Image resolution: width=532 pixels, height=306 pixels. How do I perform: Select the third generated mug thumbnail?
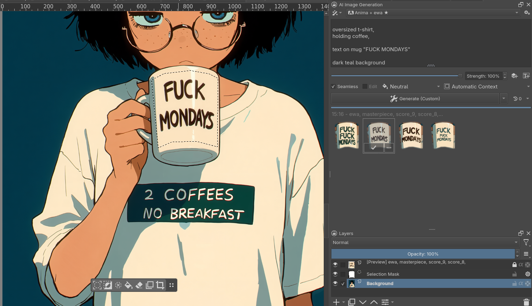click(411, 136)
